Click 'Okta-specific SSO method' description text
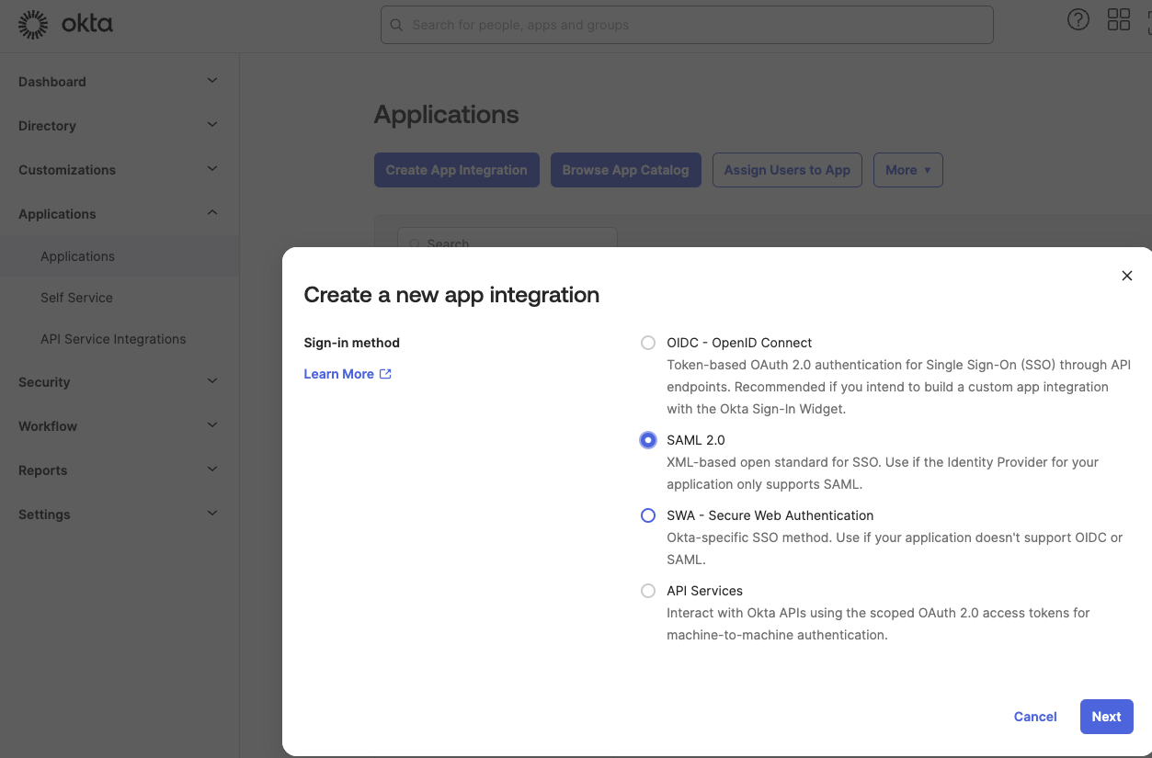Screen dimensions: 1152x758 click(895, 549)
